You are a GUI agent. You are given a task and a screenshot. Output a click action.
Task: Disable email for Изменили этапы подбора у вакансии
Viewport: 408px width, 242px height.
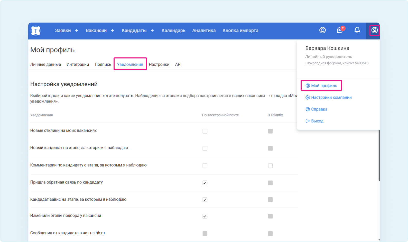click(205, 216)
